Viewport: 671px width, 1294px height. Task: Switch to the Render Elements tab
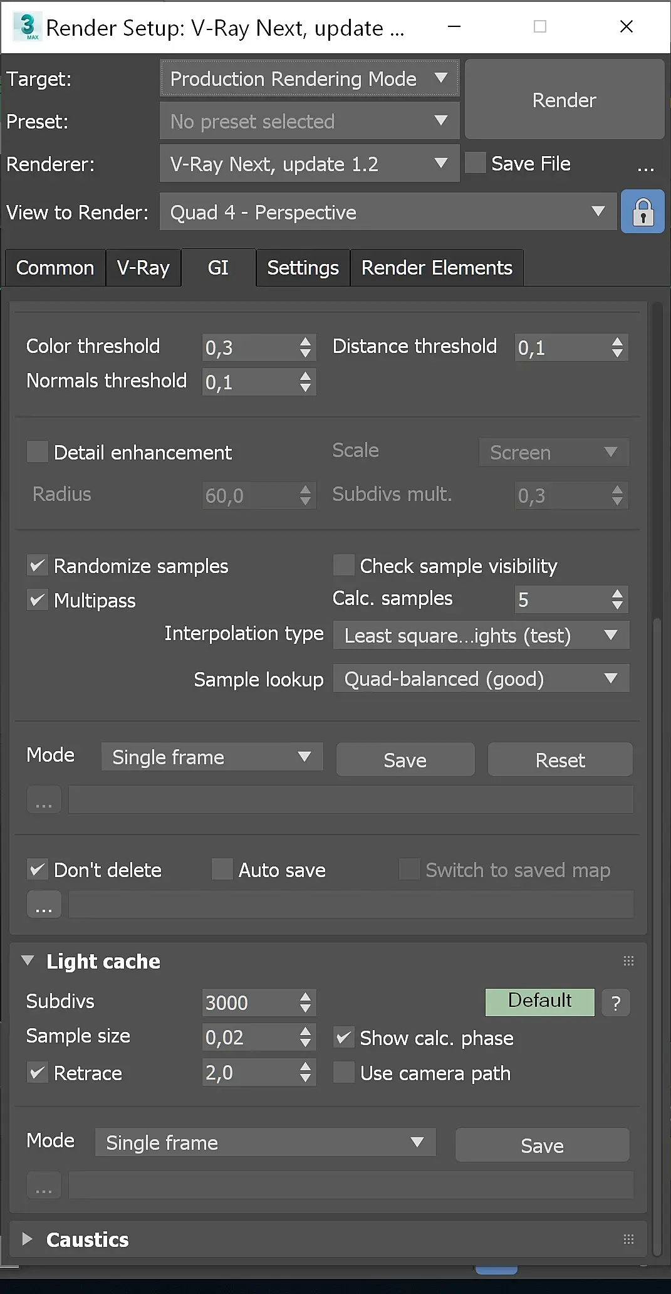(x=437, y=268)
